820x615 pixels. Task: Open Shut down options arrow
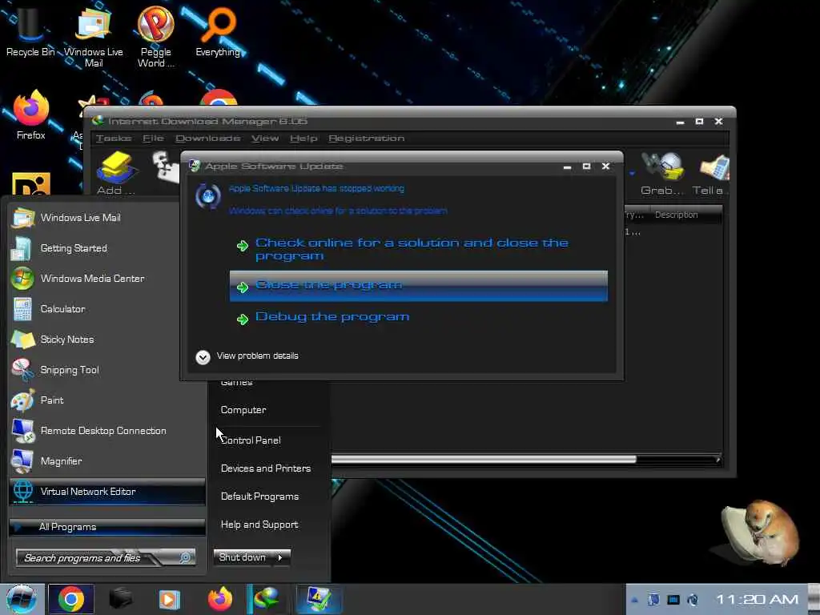(x=281, y=557)
